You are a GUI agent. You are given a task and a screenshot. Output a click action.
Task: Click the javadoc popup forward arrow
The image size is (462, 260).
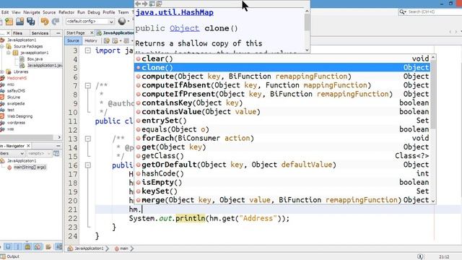click(x=144, y=4)
